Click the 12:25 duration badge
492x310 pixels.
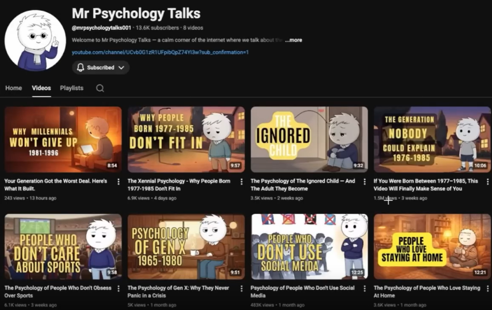(x=357, y=272)
